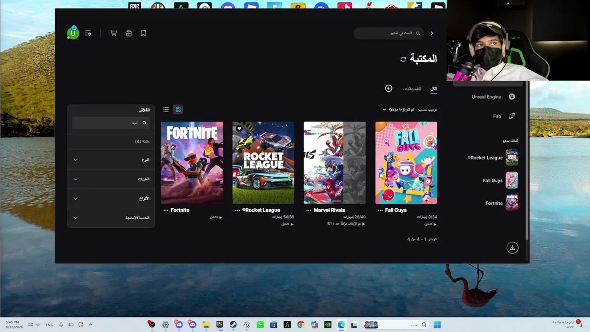Viewport: 590px width, 332px height.
Task: Open File Explorer from the taskbar
Action: (206, 325)
